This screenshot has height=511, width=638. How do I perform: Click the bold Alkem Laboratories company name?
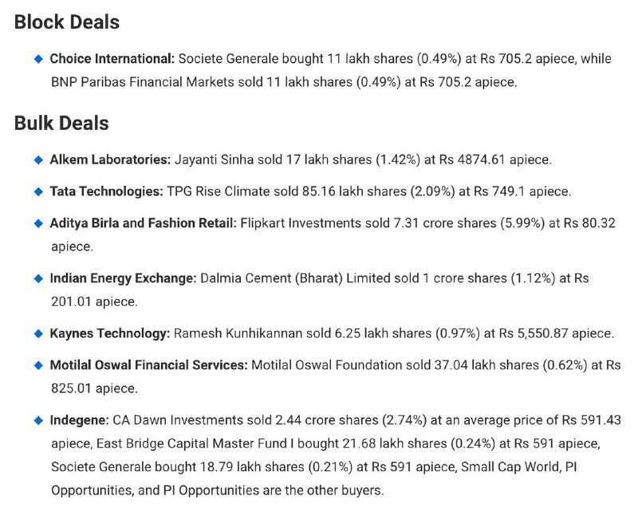(110, 159)
